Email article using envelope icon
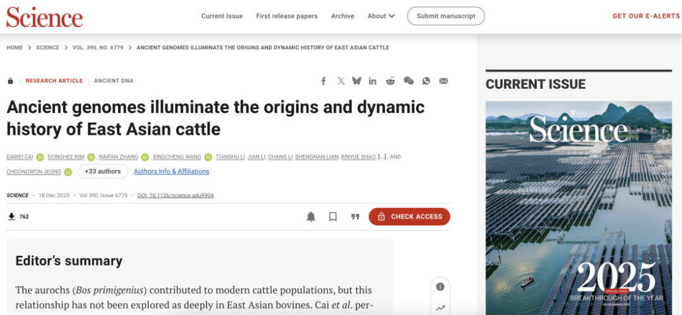The width and height of the screenshot is (682, 315). point(443,81)
